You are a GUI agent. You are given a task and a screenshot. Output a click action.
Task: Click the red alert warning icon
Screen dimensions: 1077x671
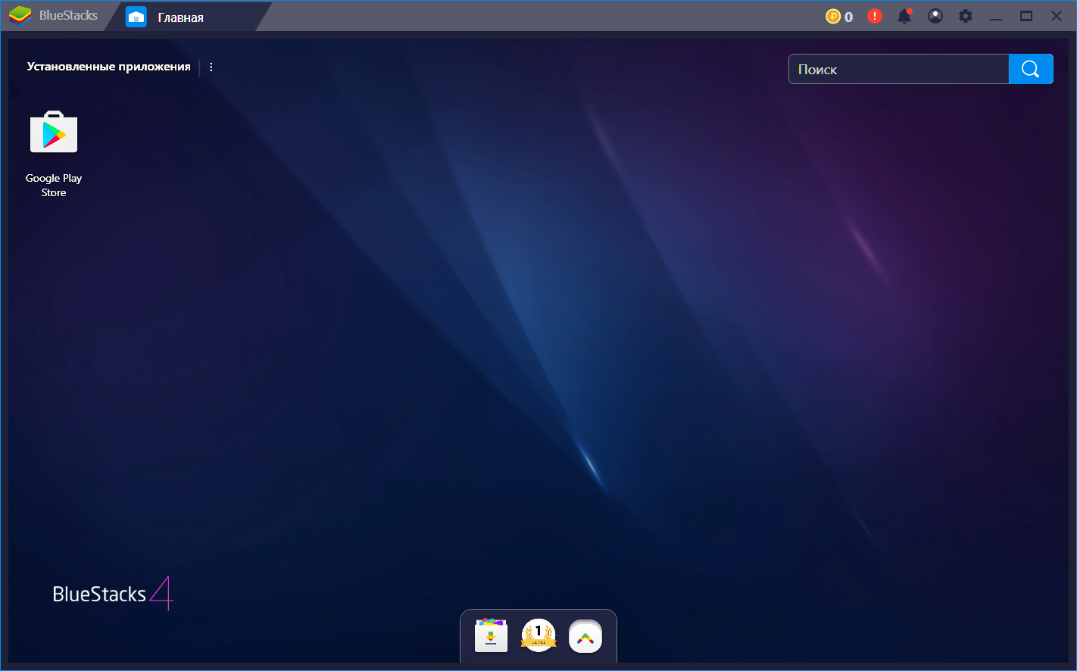(x=875, y=16)
